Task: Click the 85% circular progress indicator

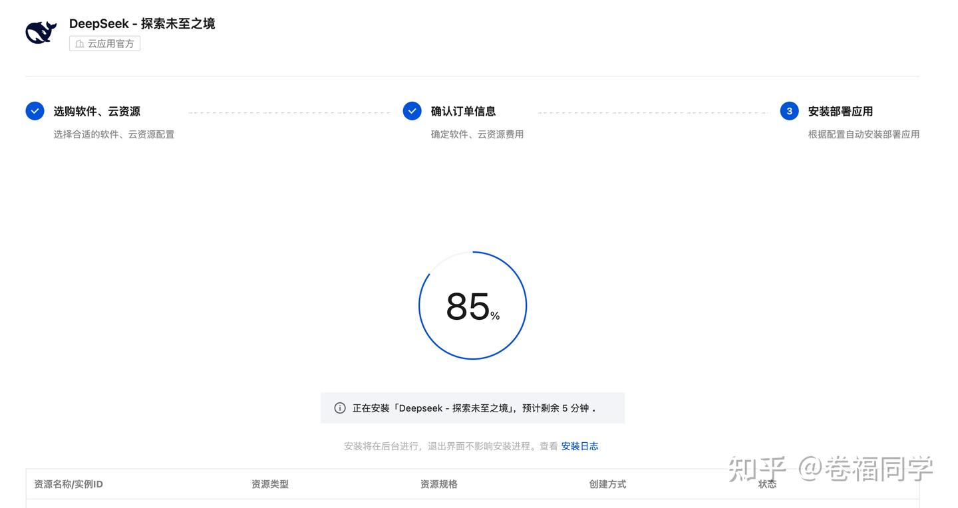Action: (472, 305)
